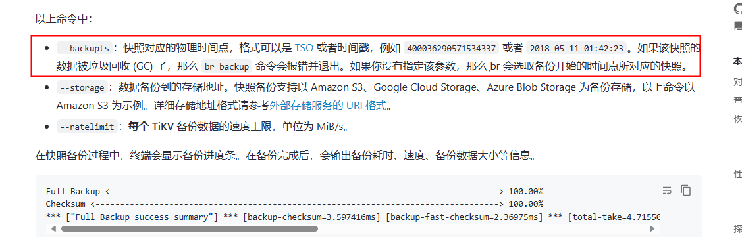This screenshot has height=237, width=742.
Task: Select sidebar entry starting with 查
Action: 738,100
